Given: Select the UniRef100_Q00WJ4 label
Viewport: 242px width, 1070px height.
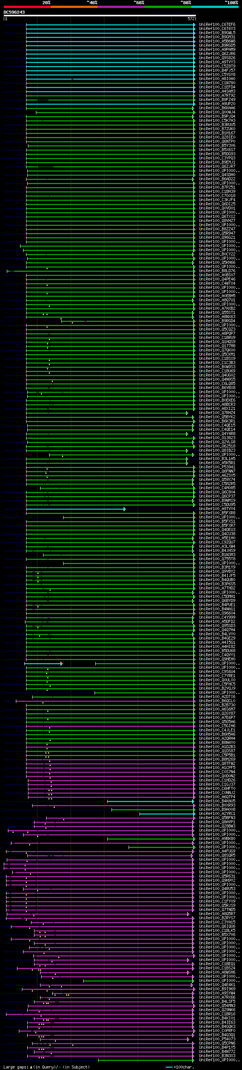Looking at the screenshot, I should (x=217, y=112).
